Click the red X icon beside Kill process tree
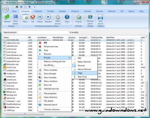150x118 pixels. pyautogui.click(x=40, y=47)
